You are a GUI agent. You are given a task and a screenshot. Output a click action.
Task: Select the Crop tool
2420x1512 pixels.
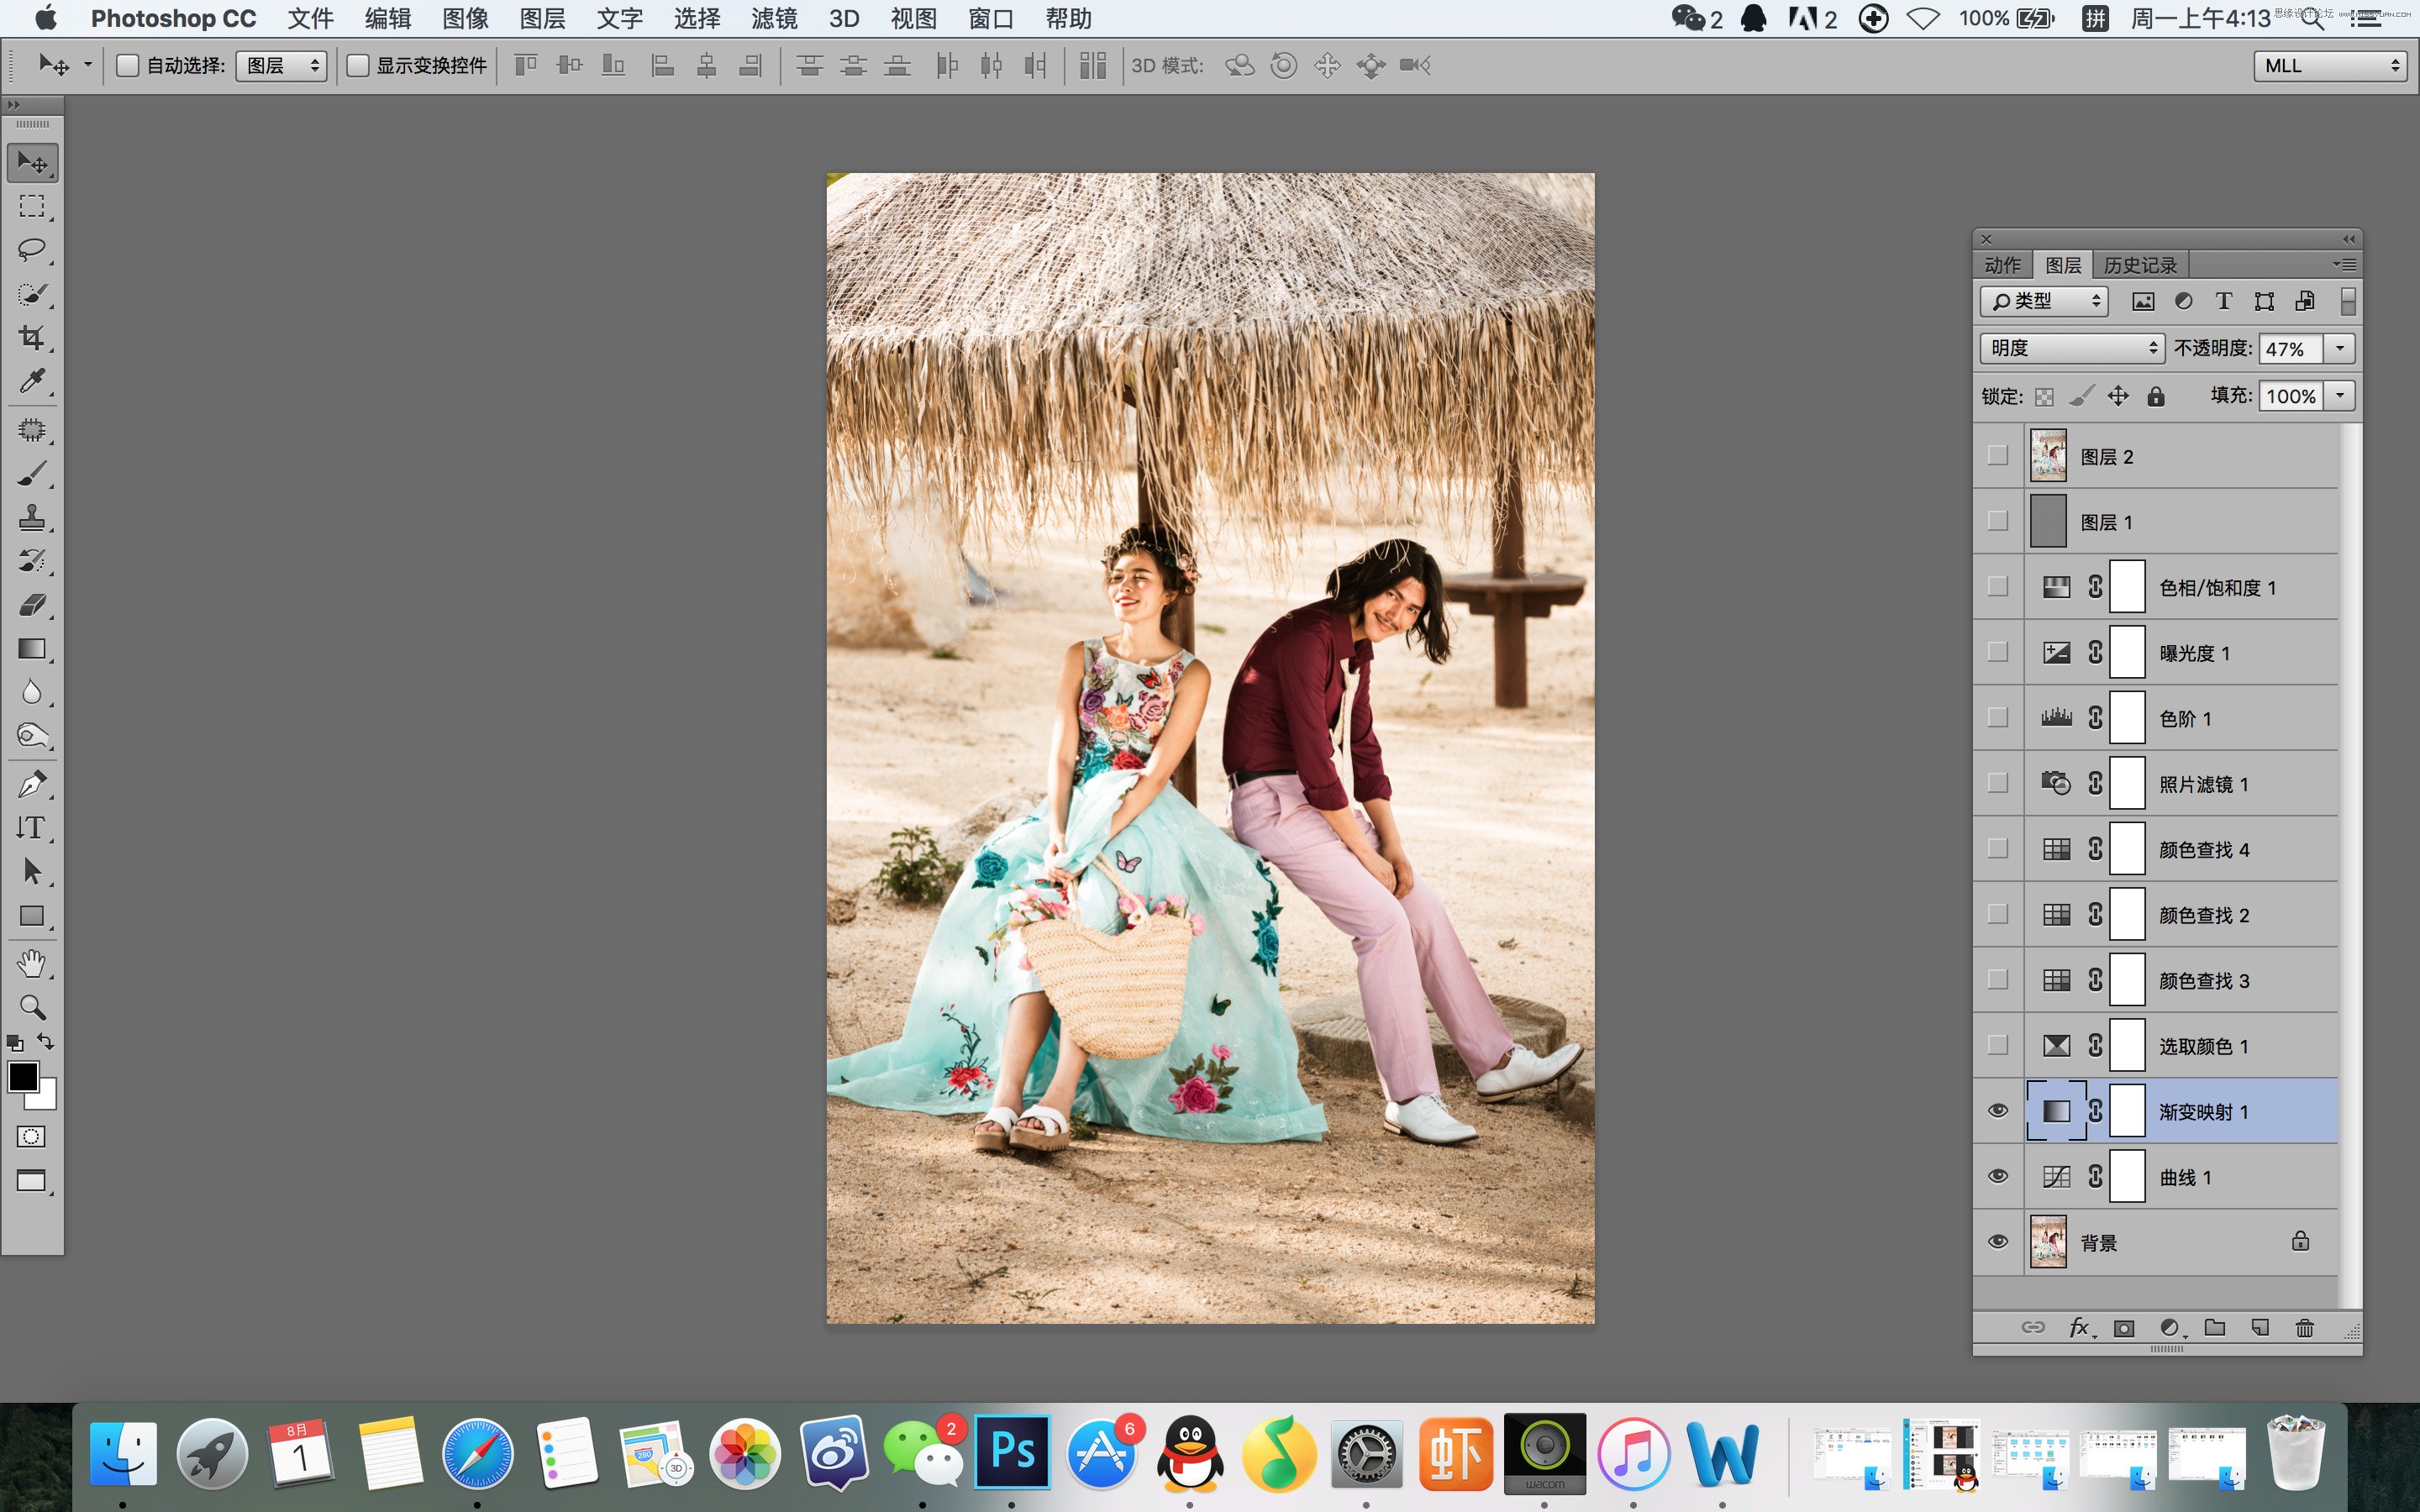click(32, 338)
